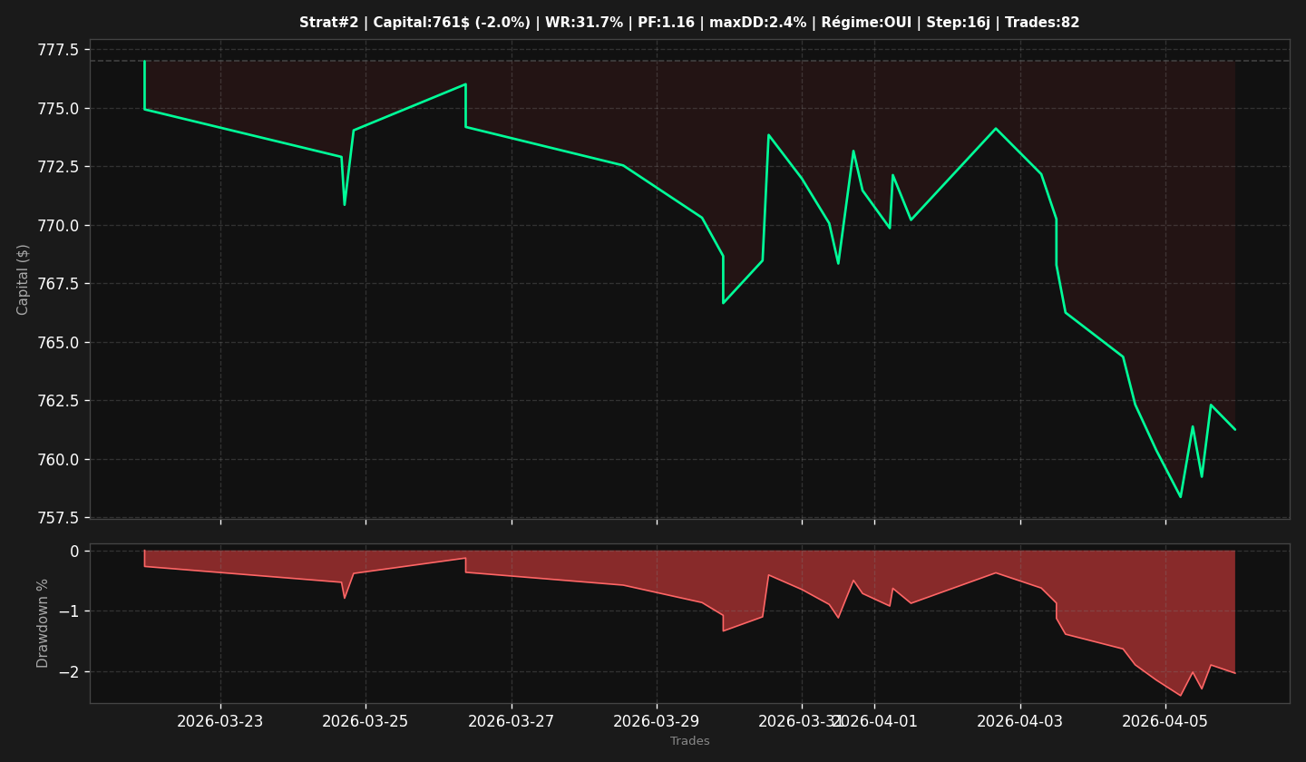Select the 777.5 tick on capital axis

click(x=58, y=49)
